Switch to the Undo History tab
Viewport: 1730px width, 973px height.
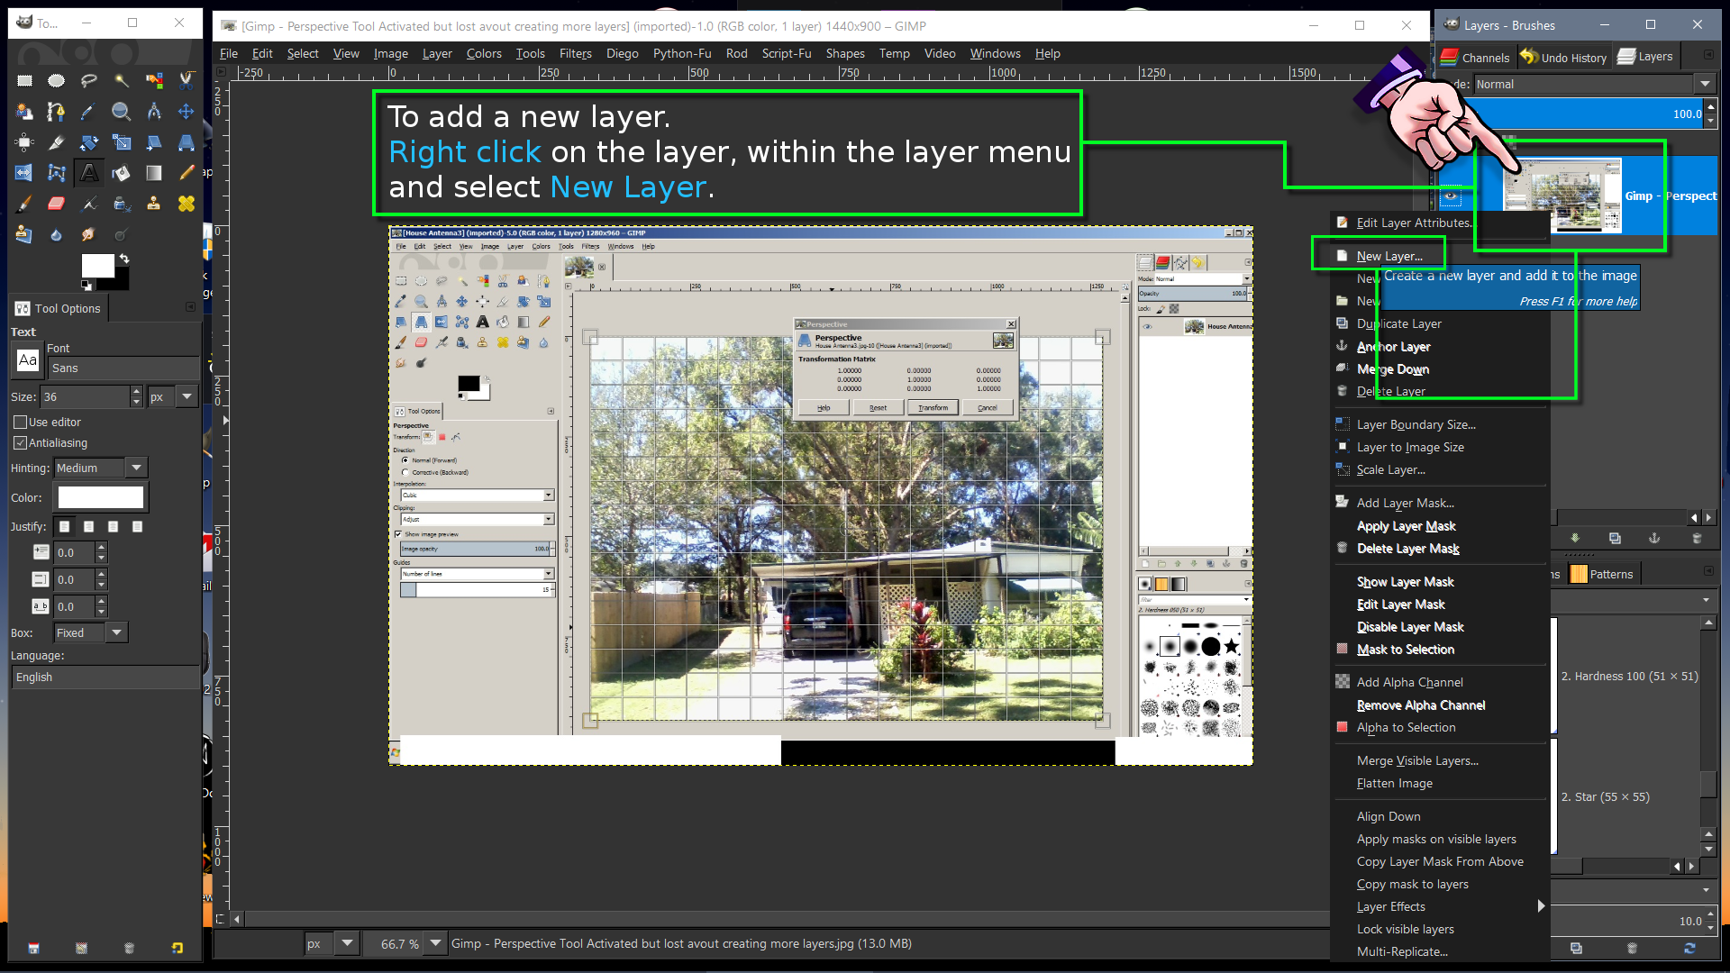click(1563, 58)
